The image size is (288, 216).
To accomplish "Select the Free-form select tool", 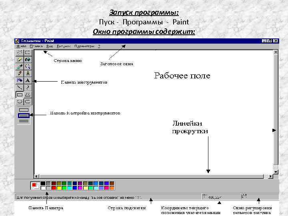I will [x=20, y=52].
